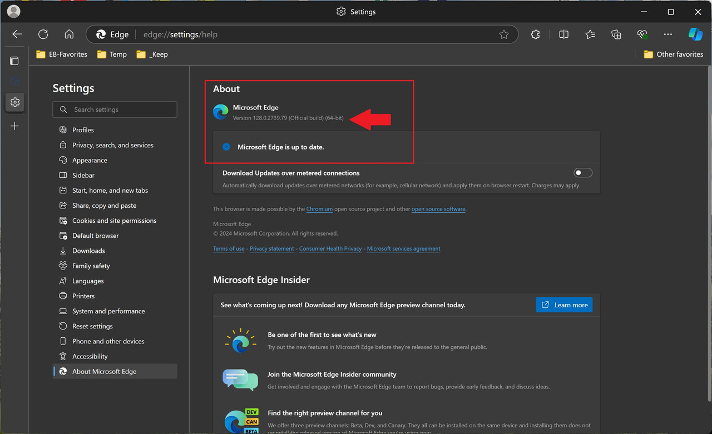Viewport: 712px width, 434px height.
Task: Click the Microsoft Edge logo in About
Action: pos(221,112)
